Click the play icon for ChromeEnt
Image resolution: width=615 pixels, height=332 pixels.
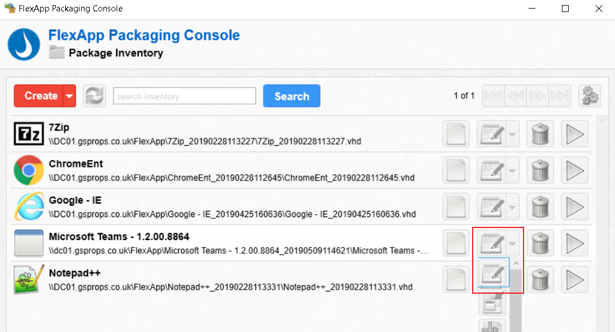(x=574, y=171)
